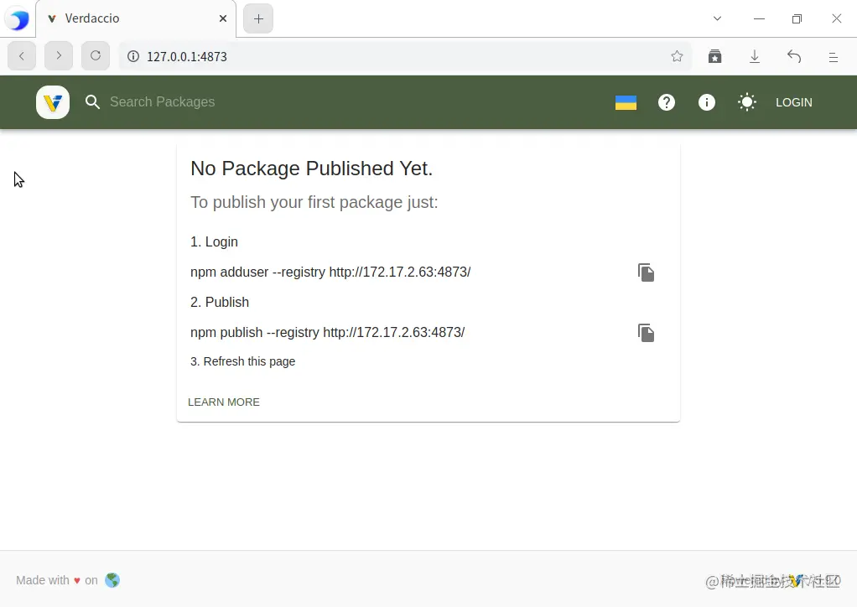Open the downloads icon
The height and width of the screenshot is (607, 857).
click(x=754, y=56)
